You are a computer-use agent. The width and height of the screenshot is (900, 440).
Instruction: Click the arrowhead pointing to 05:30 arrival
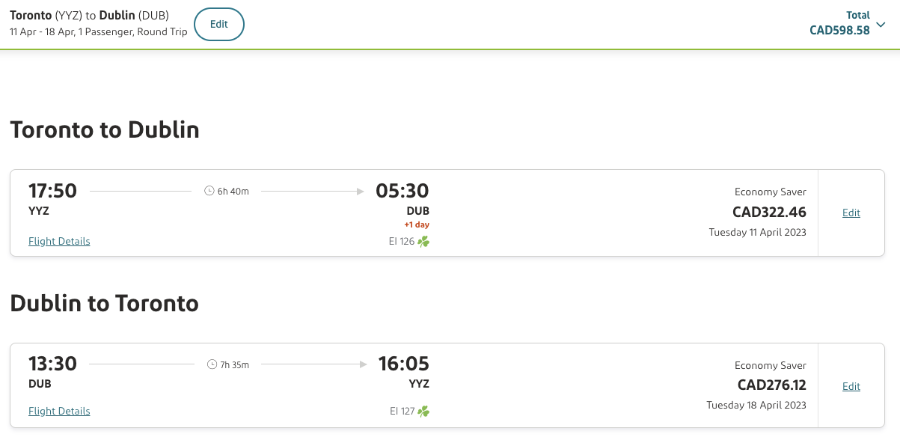(x=361, y=191)
